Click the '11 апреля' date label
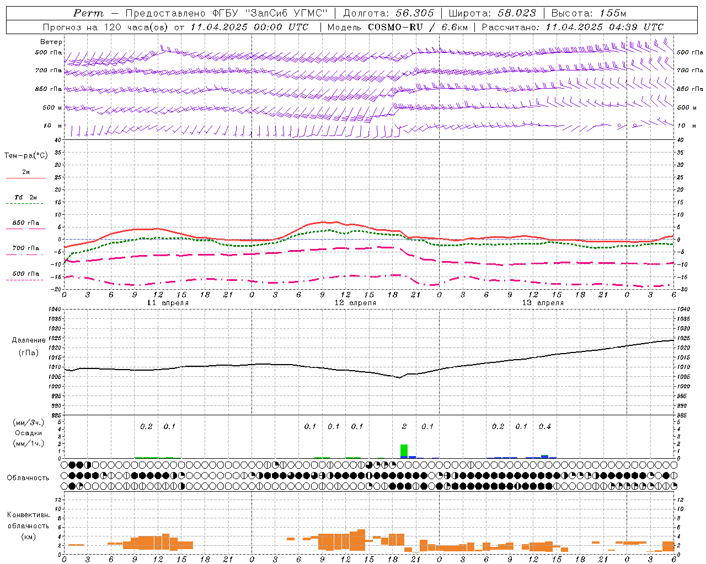The height and width of the screenshot is (564, 706). point(168,303)
